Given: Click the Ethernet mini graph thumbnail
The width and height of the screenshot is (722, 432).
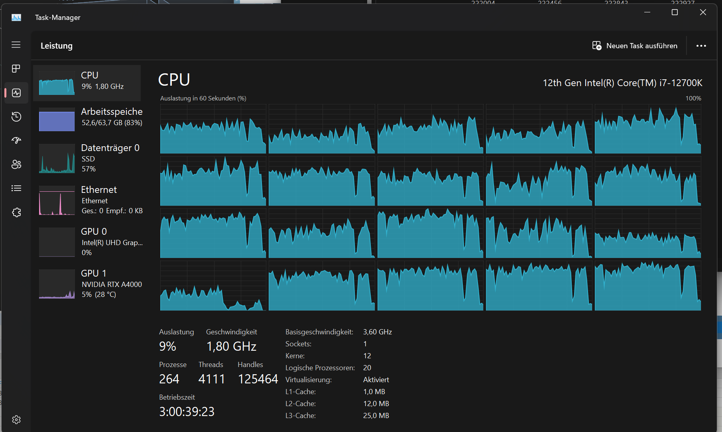Looking at the screenshot, I should coord(57,200).
